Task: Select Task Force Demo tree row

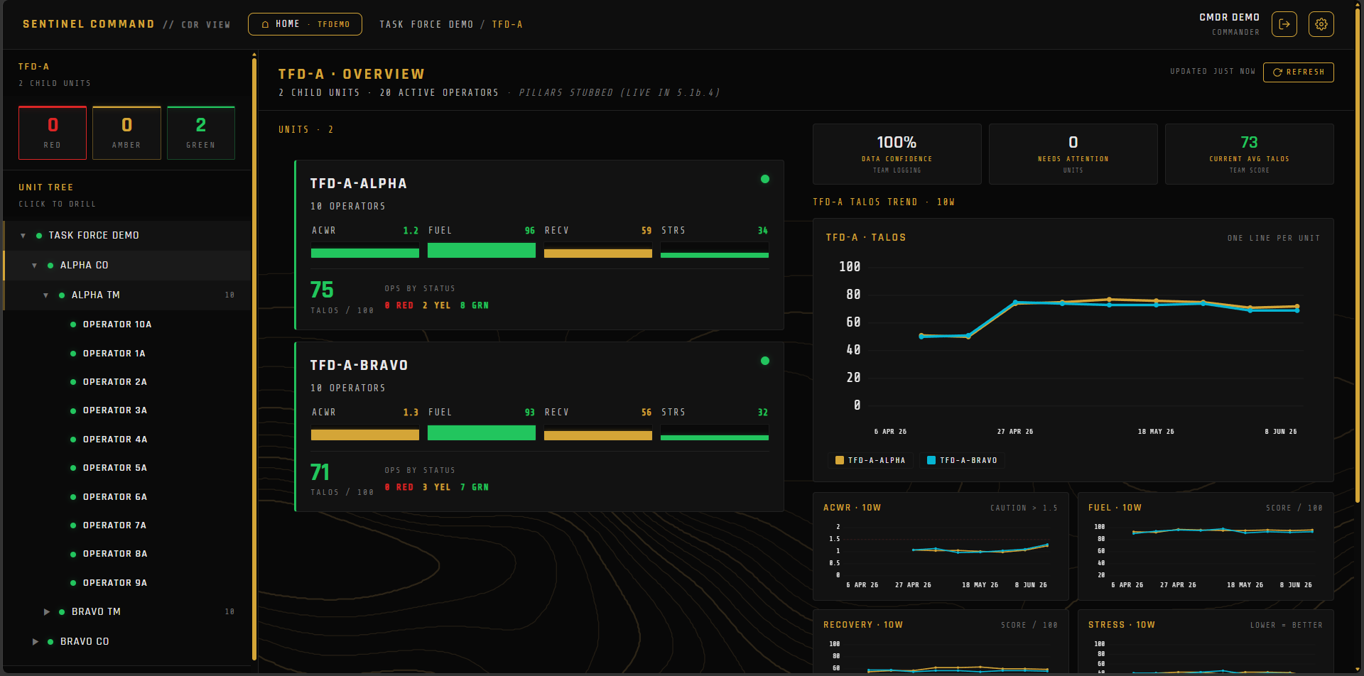Action: pos(127,236)
